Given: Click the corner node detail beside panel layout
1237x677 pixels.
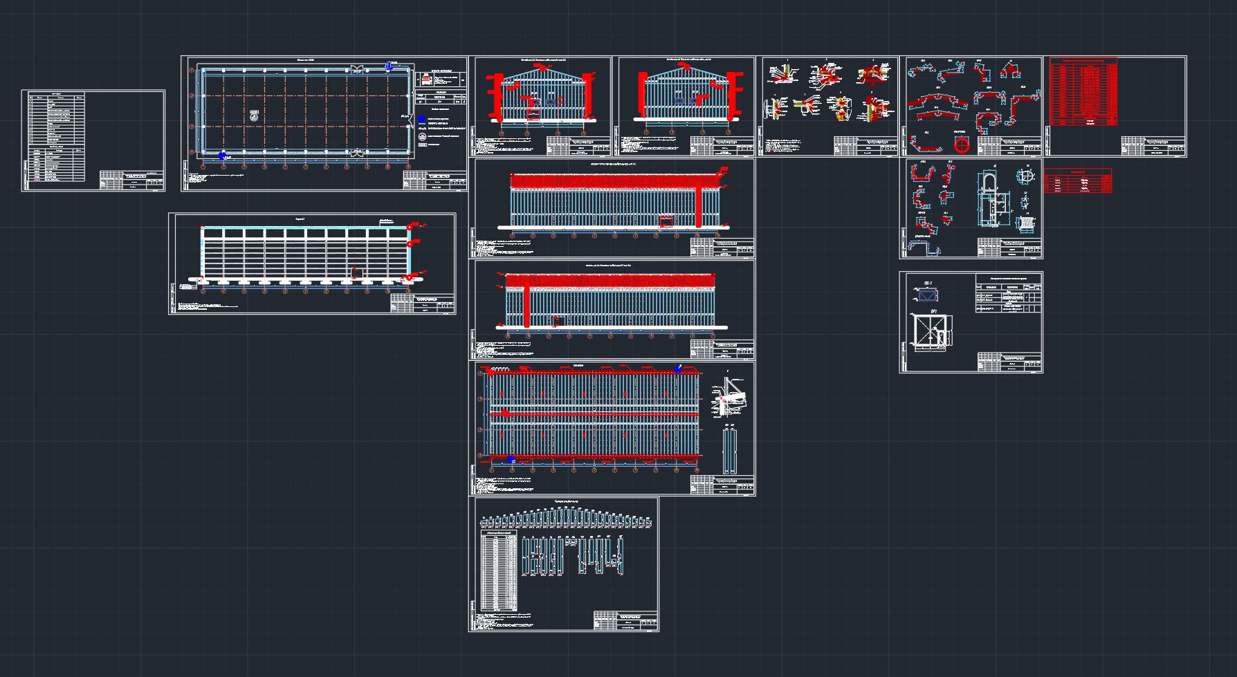Looking at the screenshot, I should point(729,396).
